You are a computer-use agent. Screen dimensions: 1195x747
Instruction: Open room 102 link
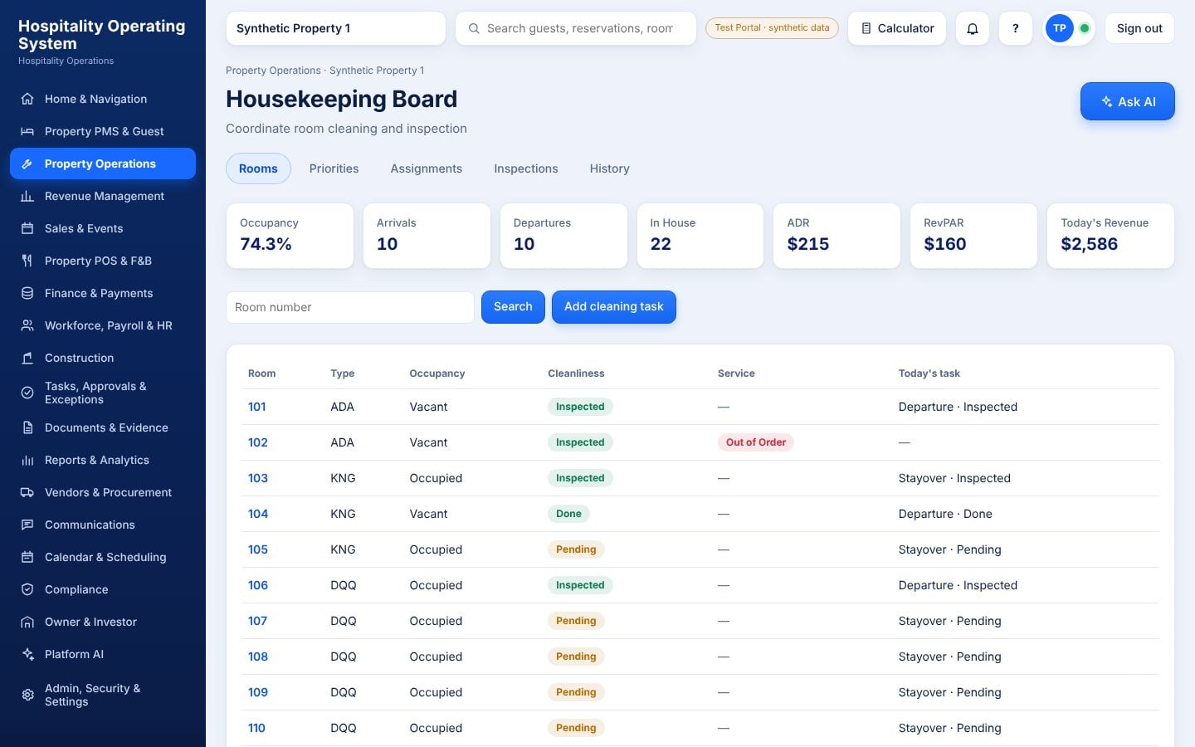click(x=258, y=442)
